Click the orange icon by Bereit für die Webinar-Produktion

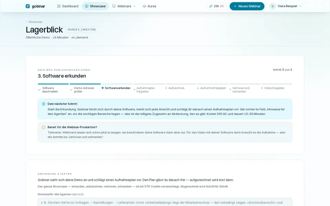click(44, 127)
